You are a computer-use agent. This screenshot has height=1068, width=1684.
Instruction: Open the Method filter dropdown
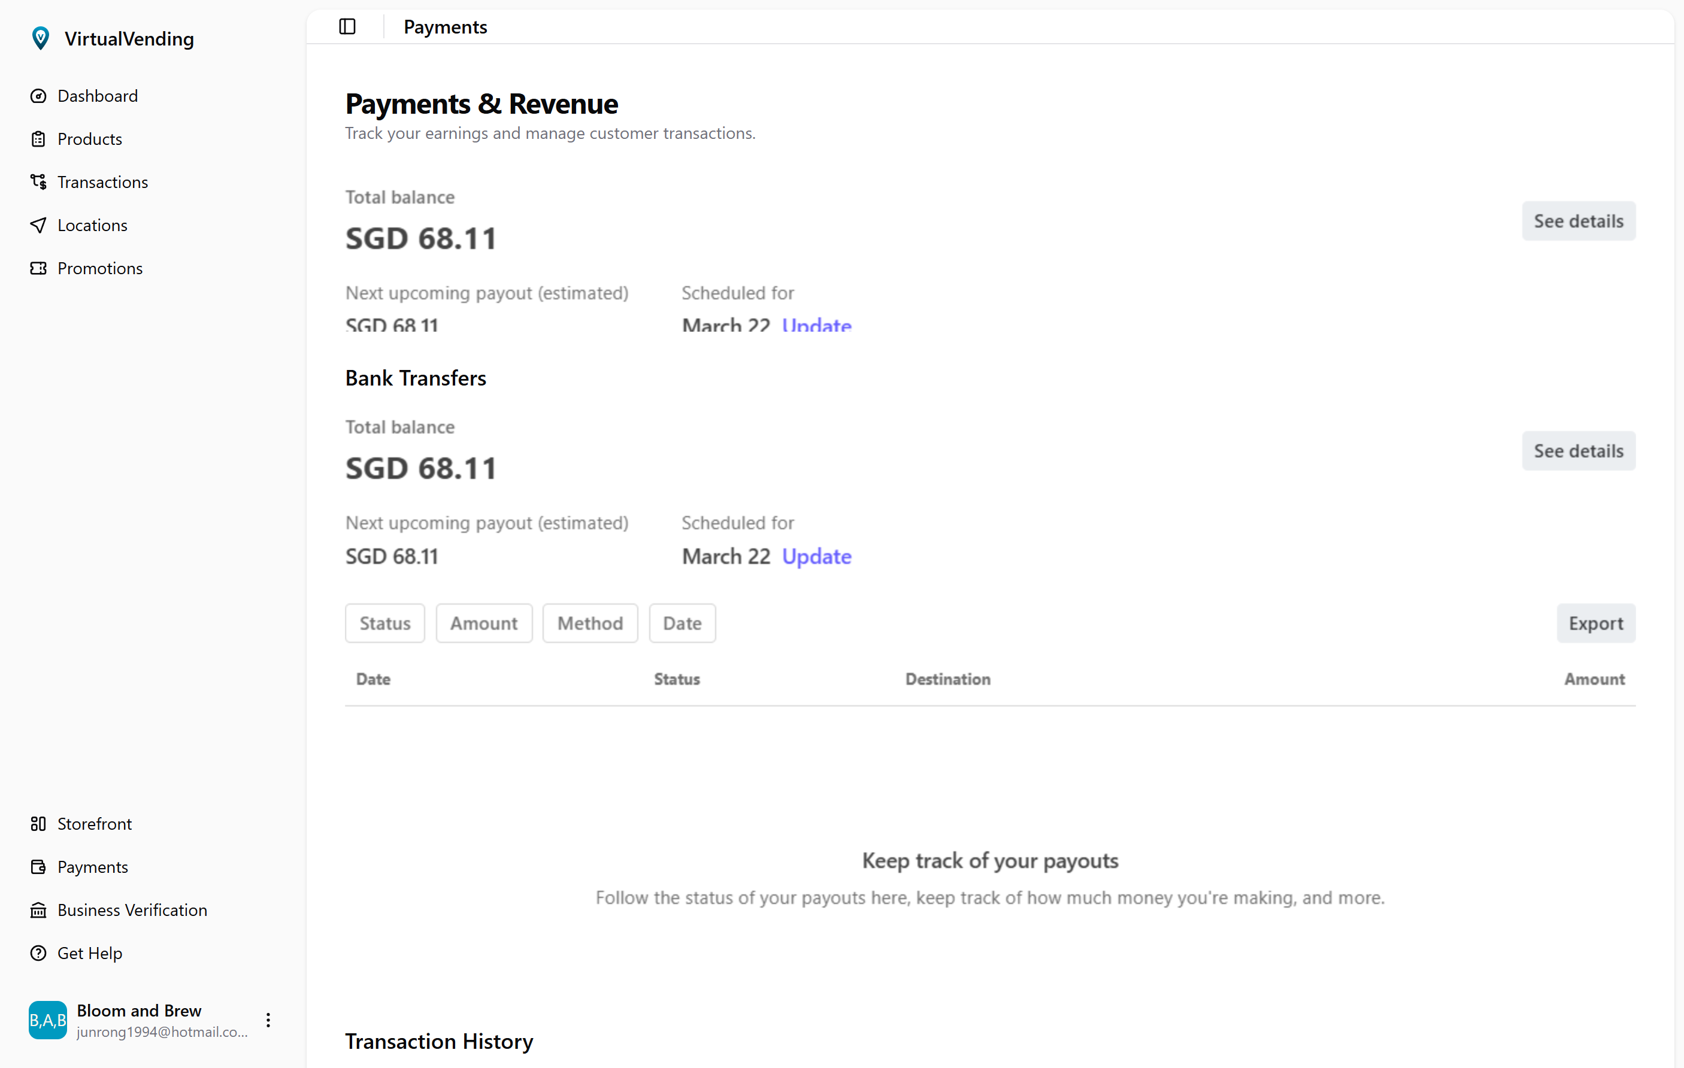pos(589,623)
